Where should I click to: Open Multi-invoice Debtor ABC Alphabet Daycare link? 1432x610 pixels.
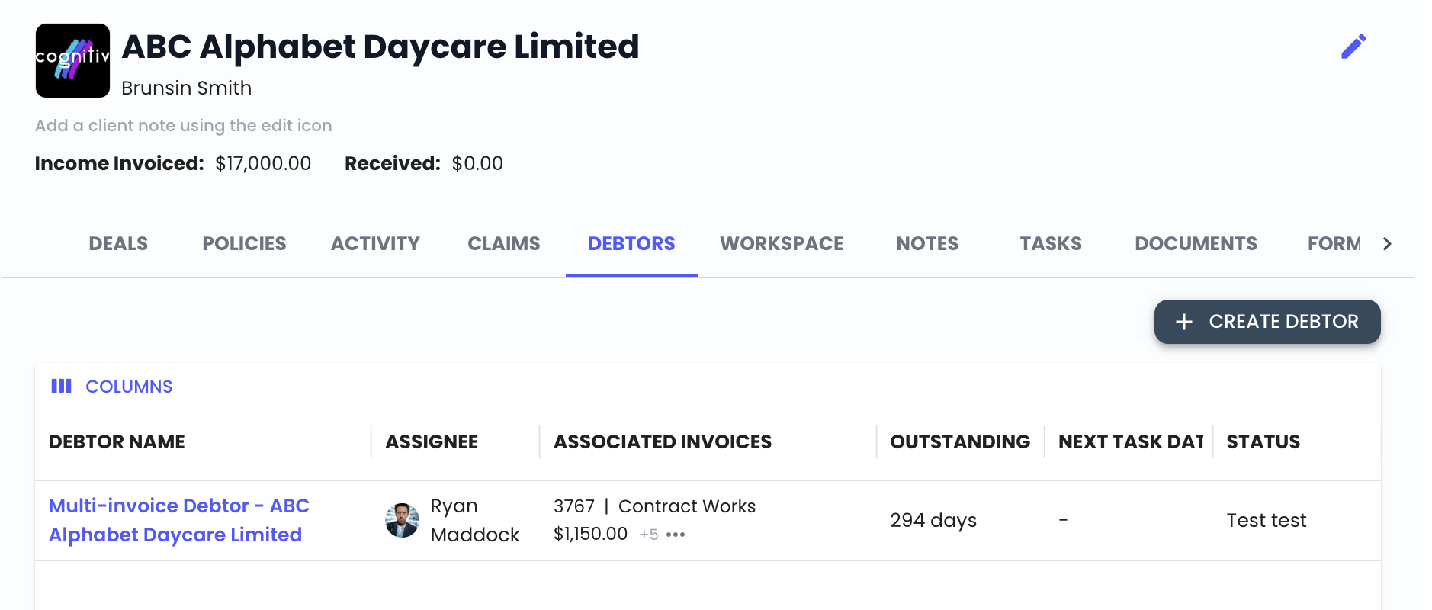coord(179,520)
